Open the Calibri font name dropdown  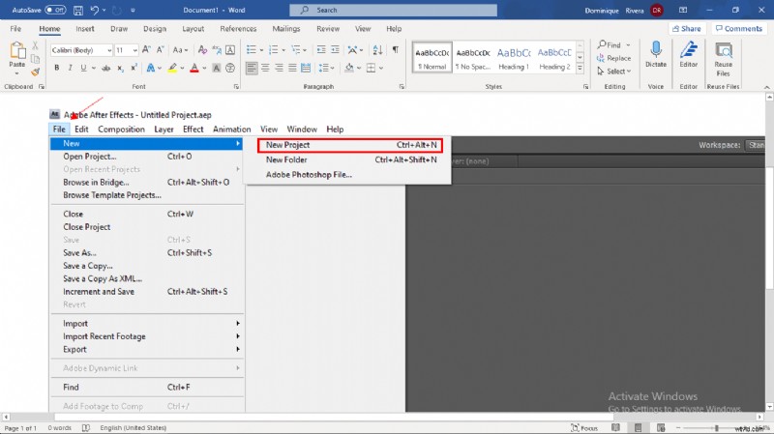pyautogui.click(x=81, y=49)
